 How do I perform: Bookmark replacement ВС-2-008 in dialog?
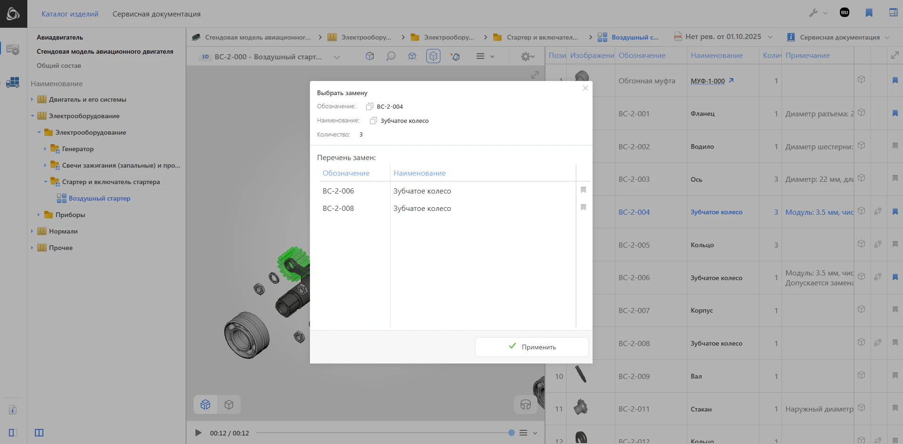coord(583,208)
